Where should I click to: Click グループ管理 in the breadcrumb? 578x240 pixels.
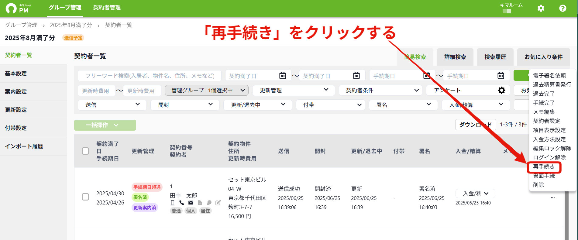pos(21,25)
